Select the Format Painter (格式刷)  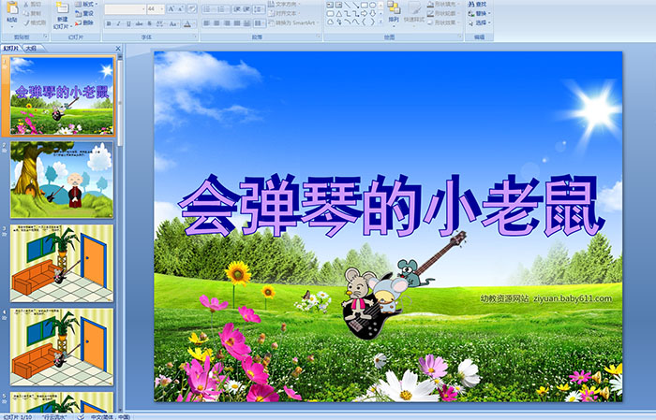coord(35,22)
